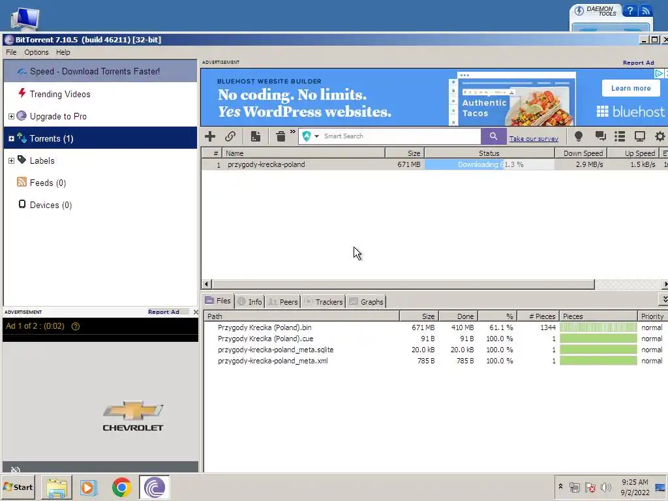Switch to the Peers tab
668x501 pixels.
pos(283,301)
